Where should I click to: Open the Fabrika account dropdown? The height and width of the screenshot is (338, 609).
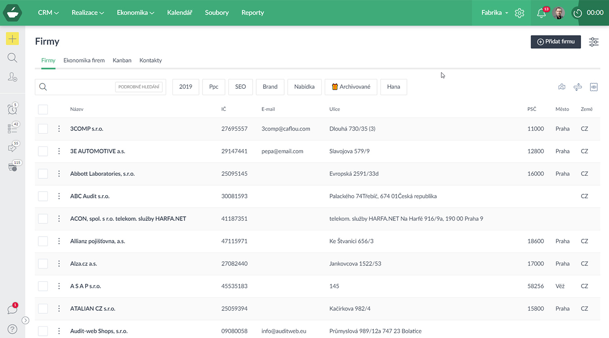494,13
